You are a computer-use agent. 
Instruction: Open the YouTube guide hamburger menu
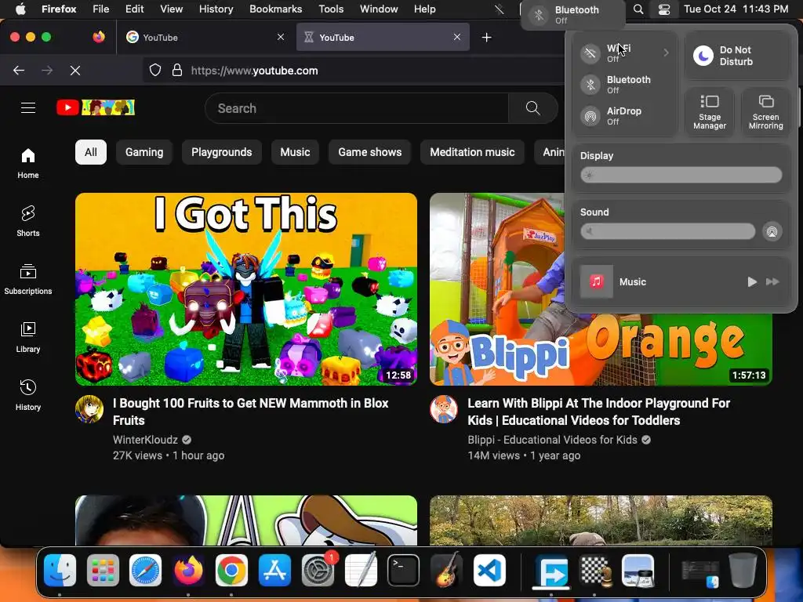(28, 108)
